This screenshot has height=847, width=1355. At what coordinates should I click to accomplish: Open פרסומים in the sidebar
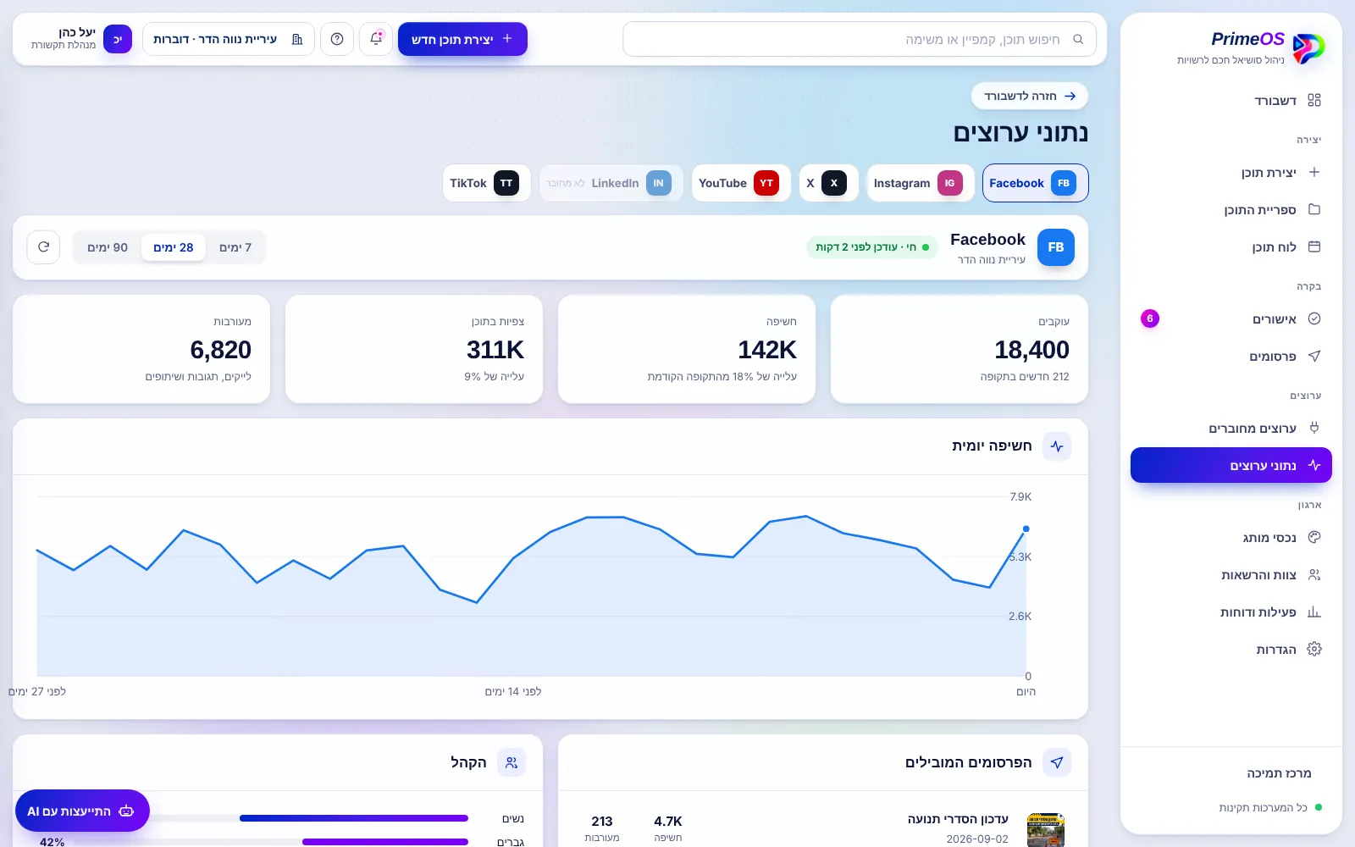click(1231, 356)
